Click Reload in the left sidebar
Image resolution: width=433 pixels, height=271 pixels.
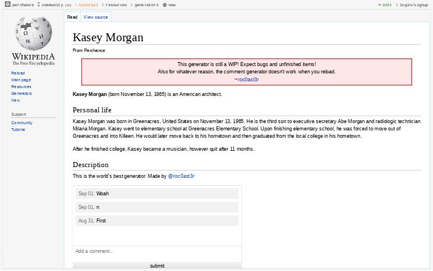click(17, 73)
